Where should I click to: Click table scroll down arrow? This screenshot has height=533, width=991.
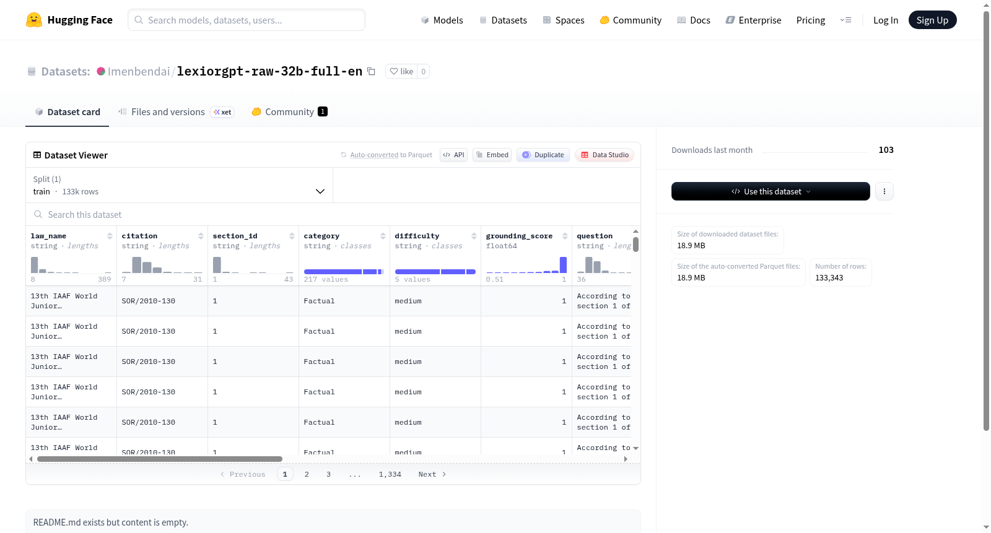[635, 448]
